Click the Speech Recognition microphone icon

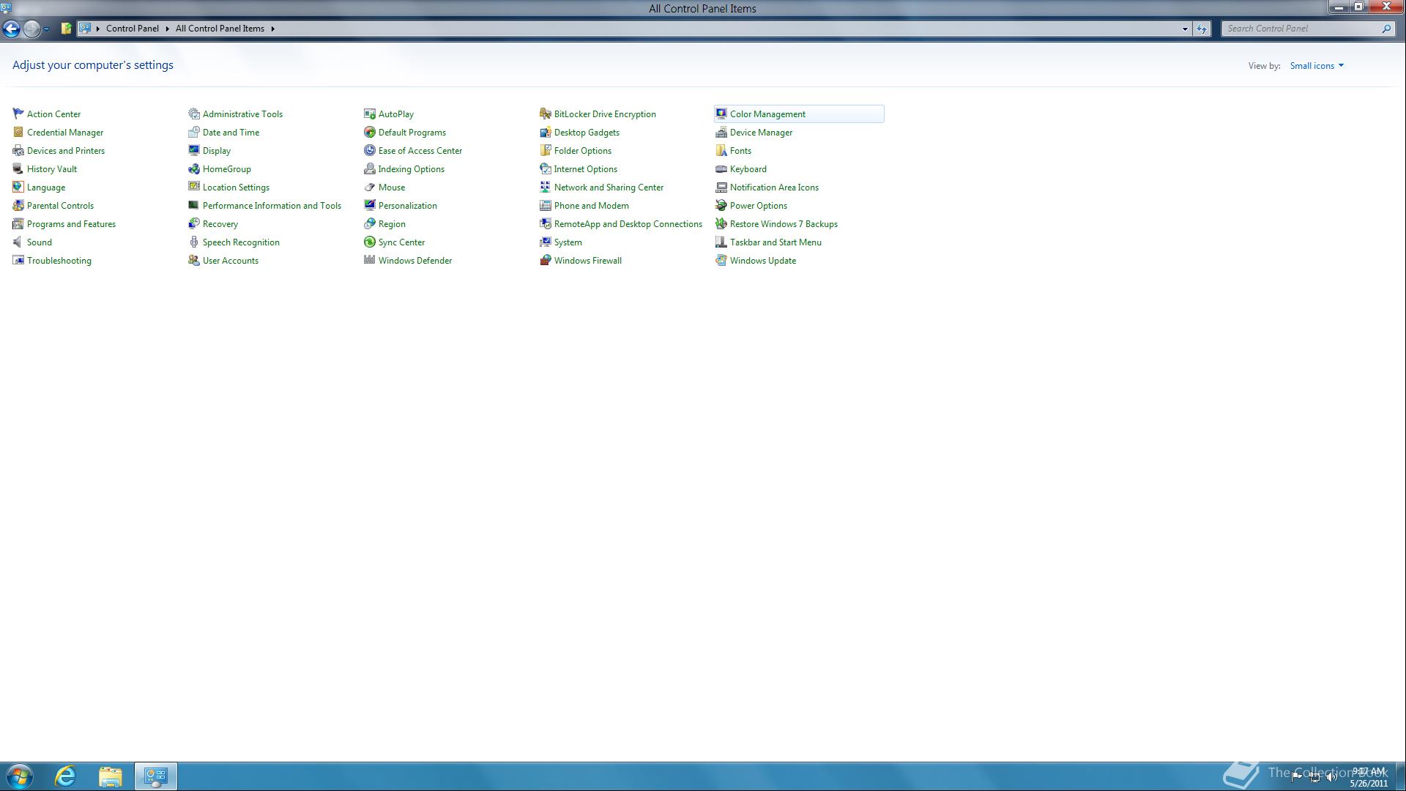point(194,242)
